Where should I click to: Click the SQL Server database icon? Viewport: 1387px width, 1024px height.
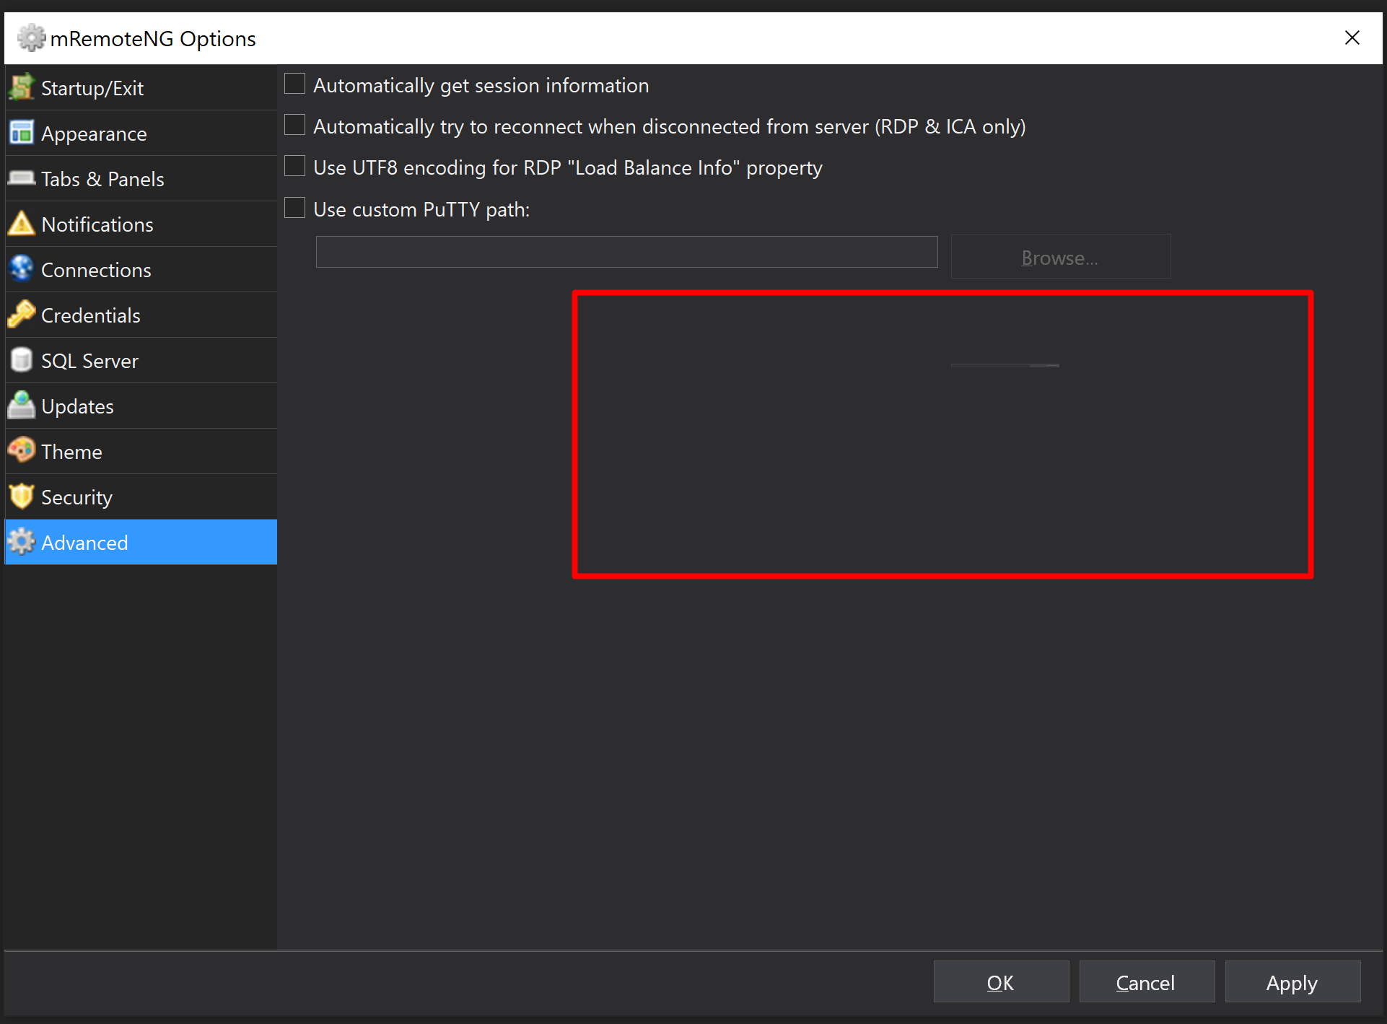pos(22,360)
